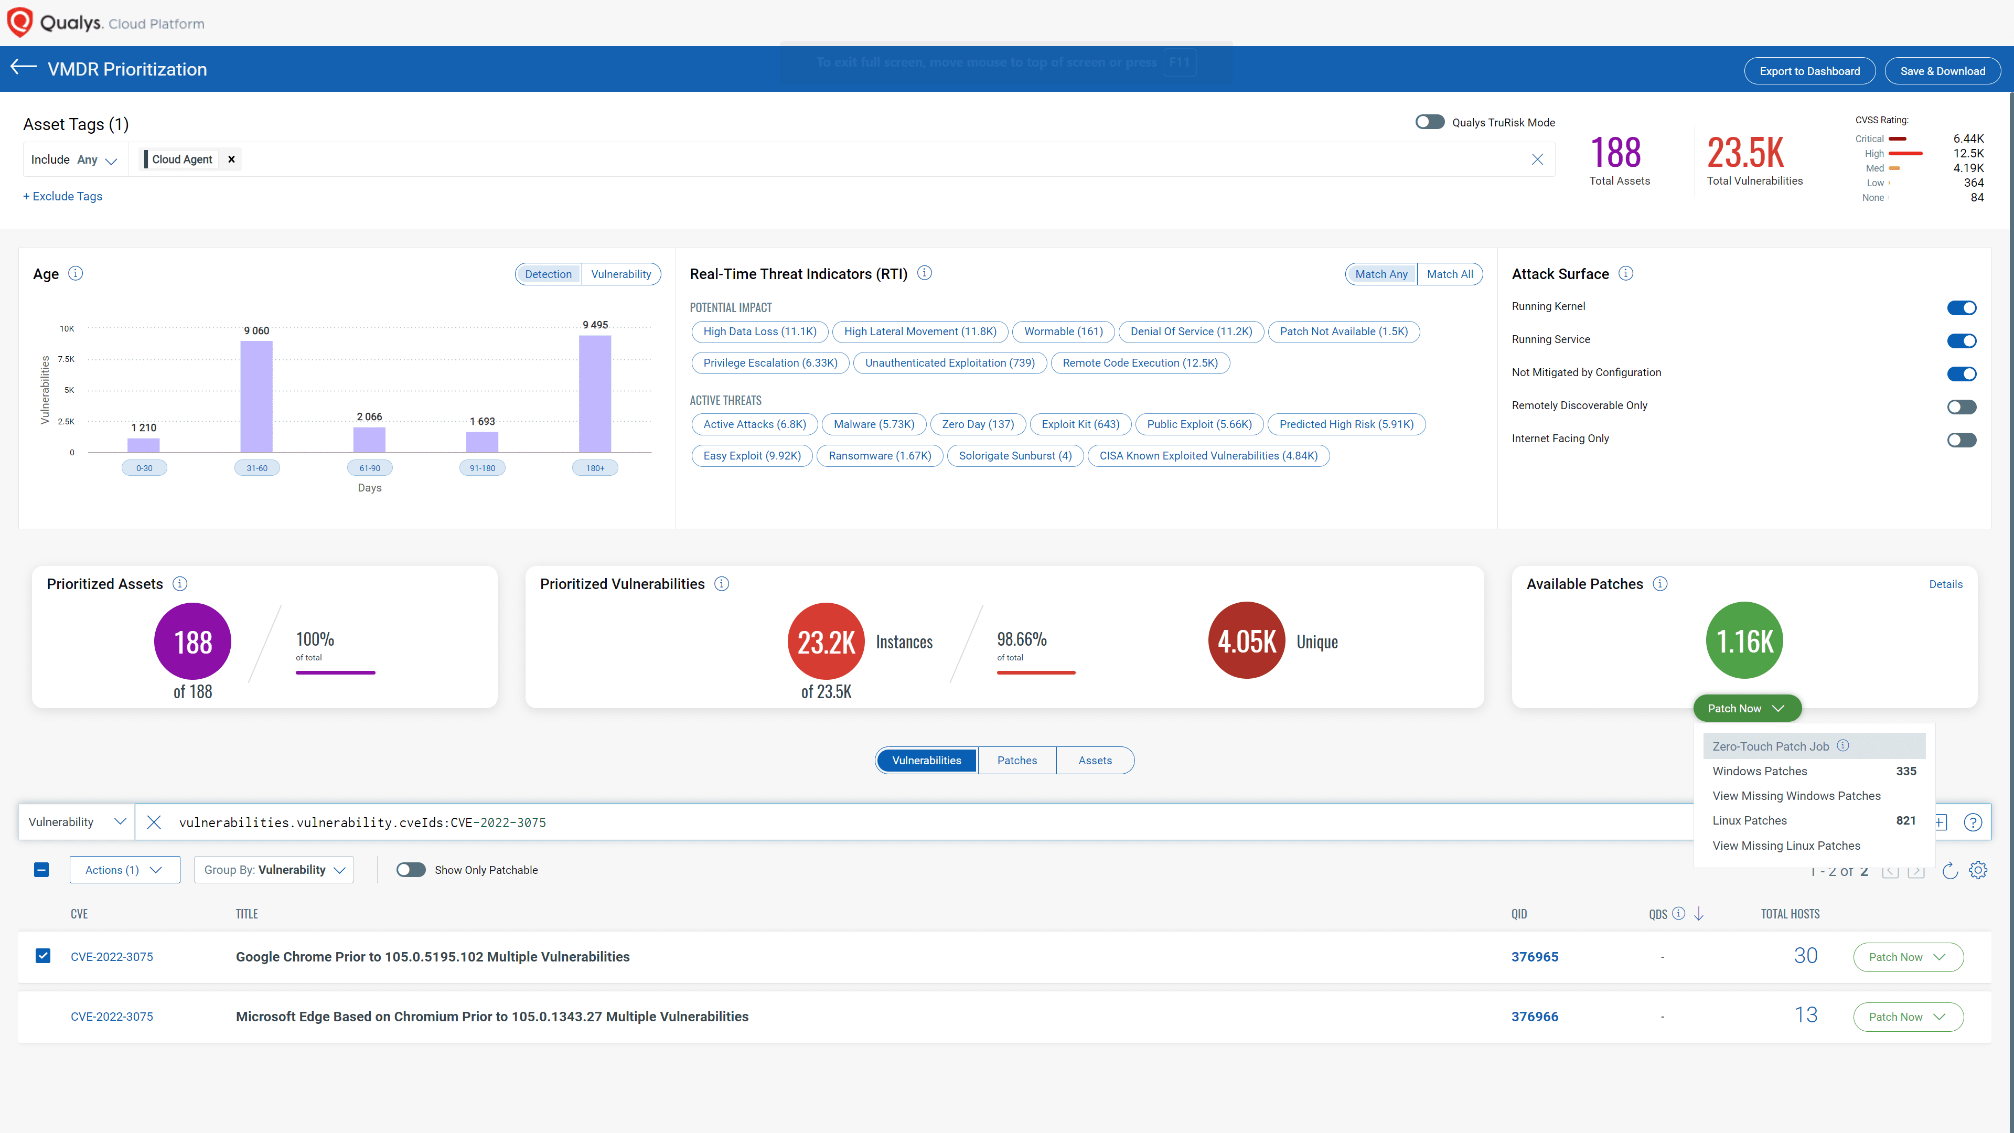This screenshot has width=2014, height=1133.
Task: Toggle Qualys TruRisk Mode
Action: [1430, 122]
